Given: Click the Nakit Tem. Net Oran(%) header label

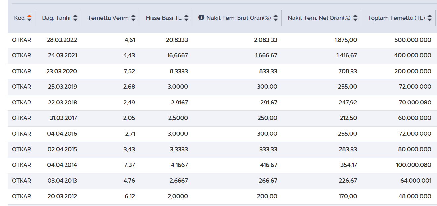Looking at the screenshot, I should coord(319,18).
